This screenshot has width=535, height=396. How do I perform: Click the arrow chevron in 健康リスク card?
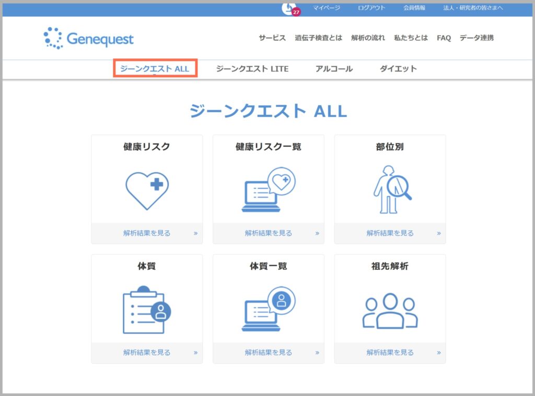coord(195,233)
